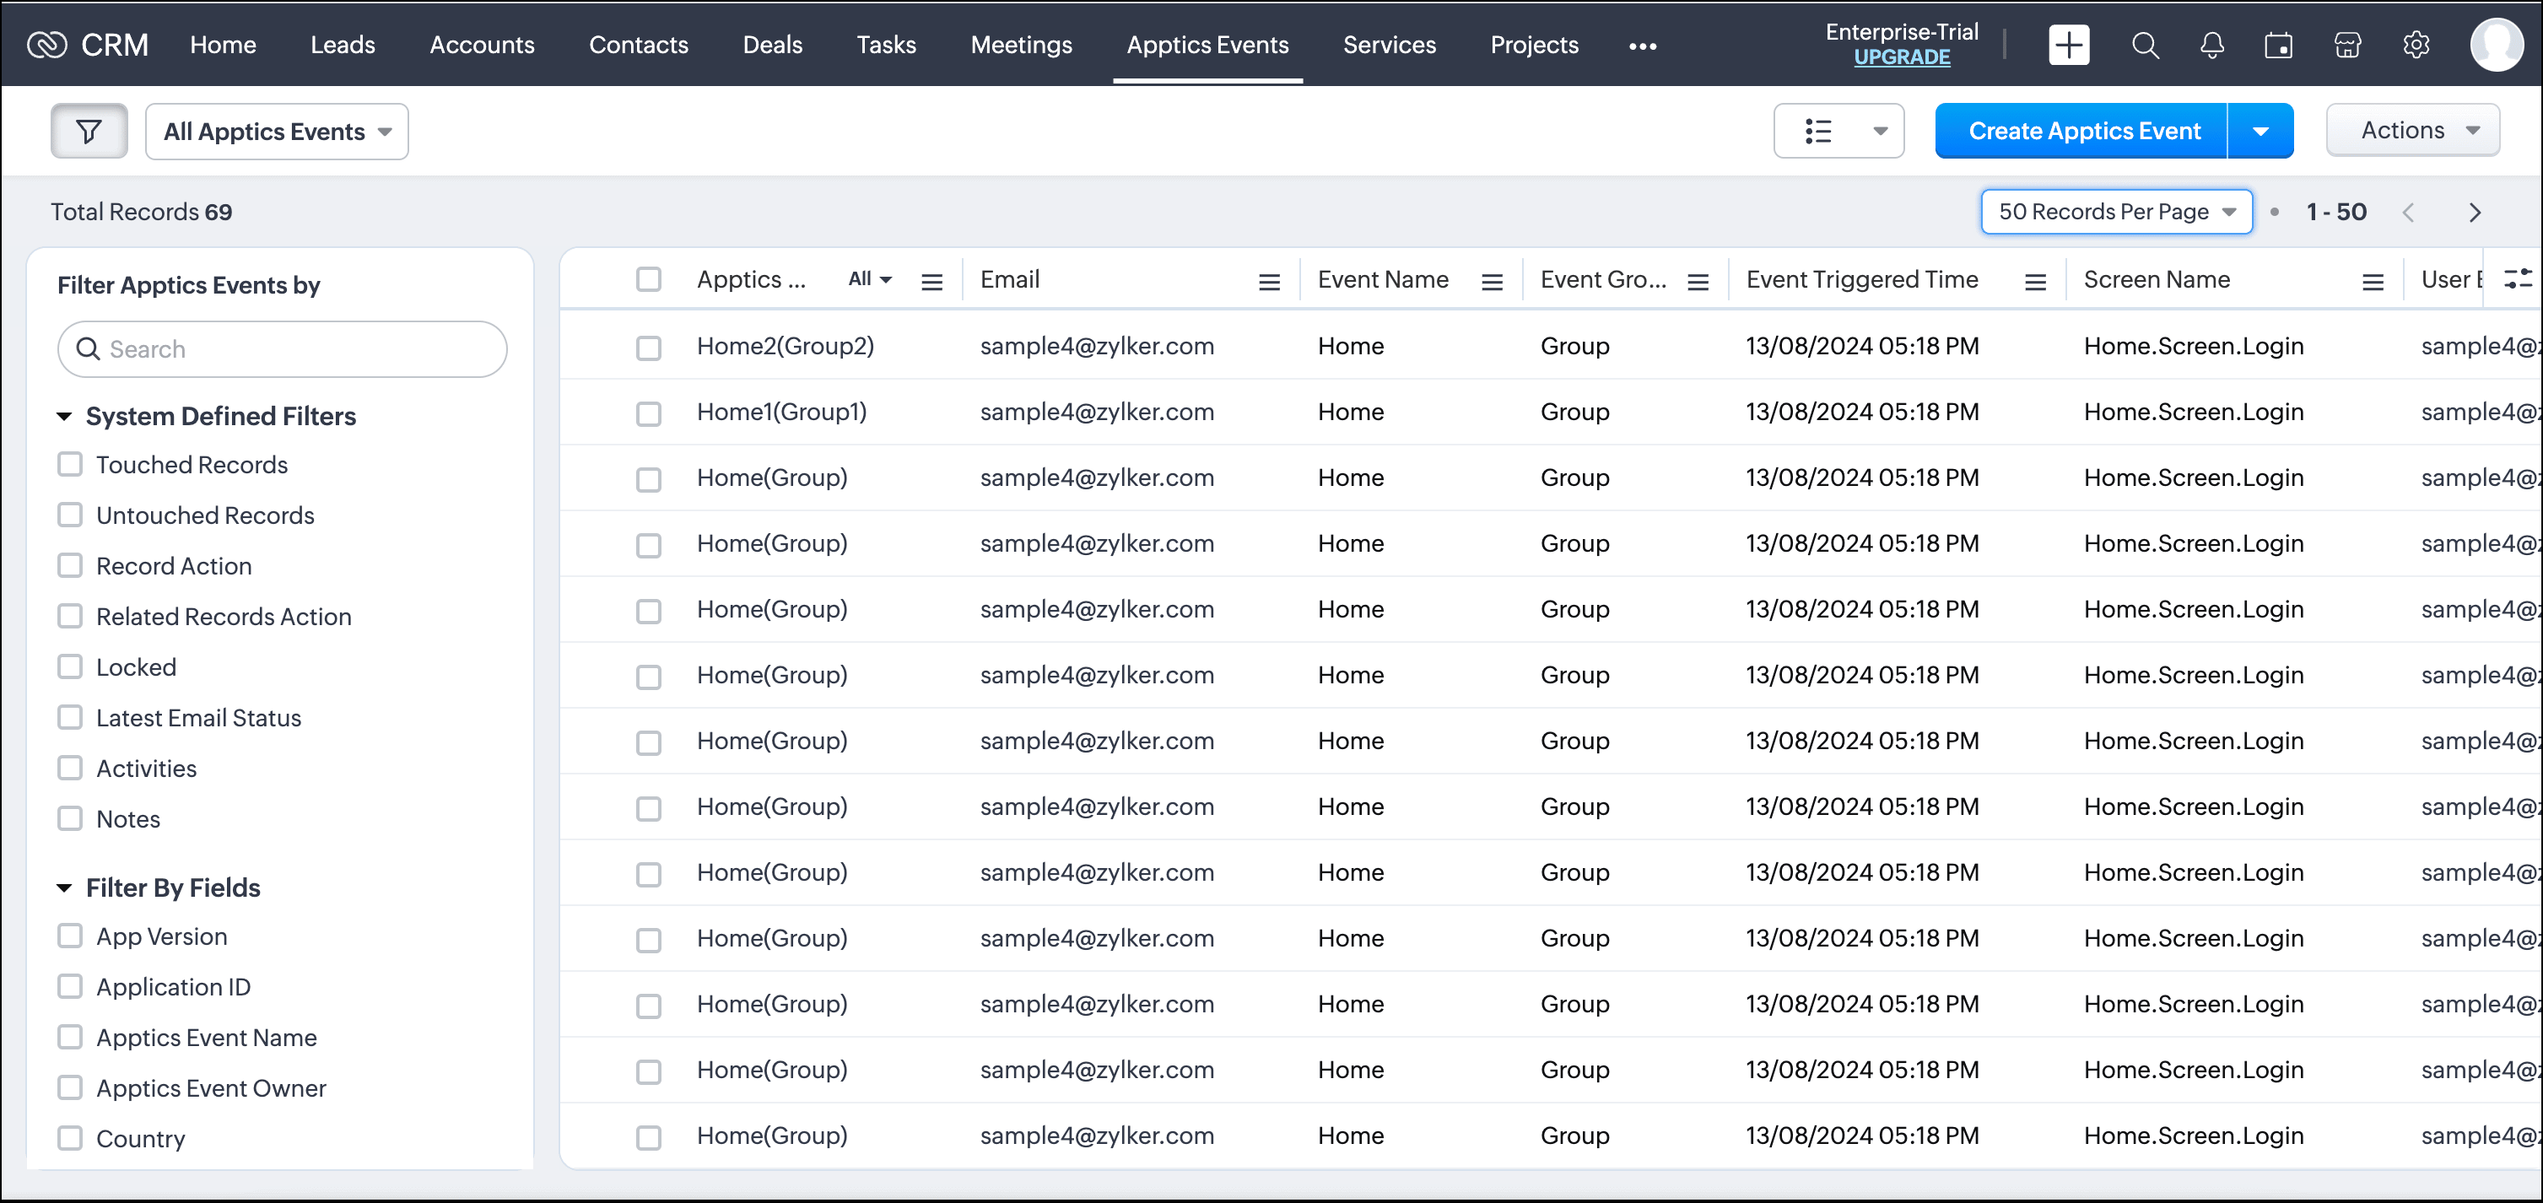Go to next page of records
2543x1203 pixels.
click(x=2474, y=213)
